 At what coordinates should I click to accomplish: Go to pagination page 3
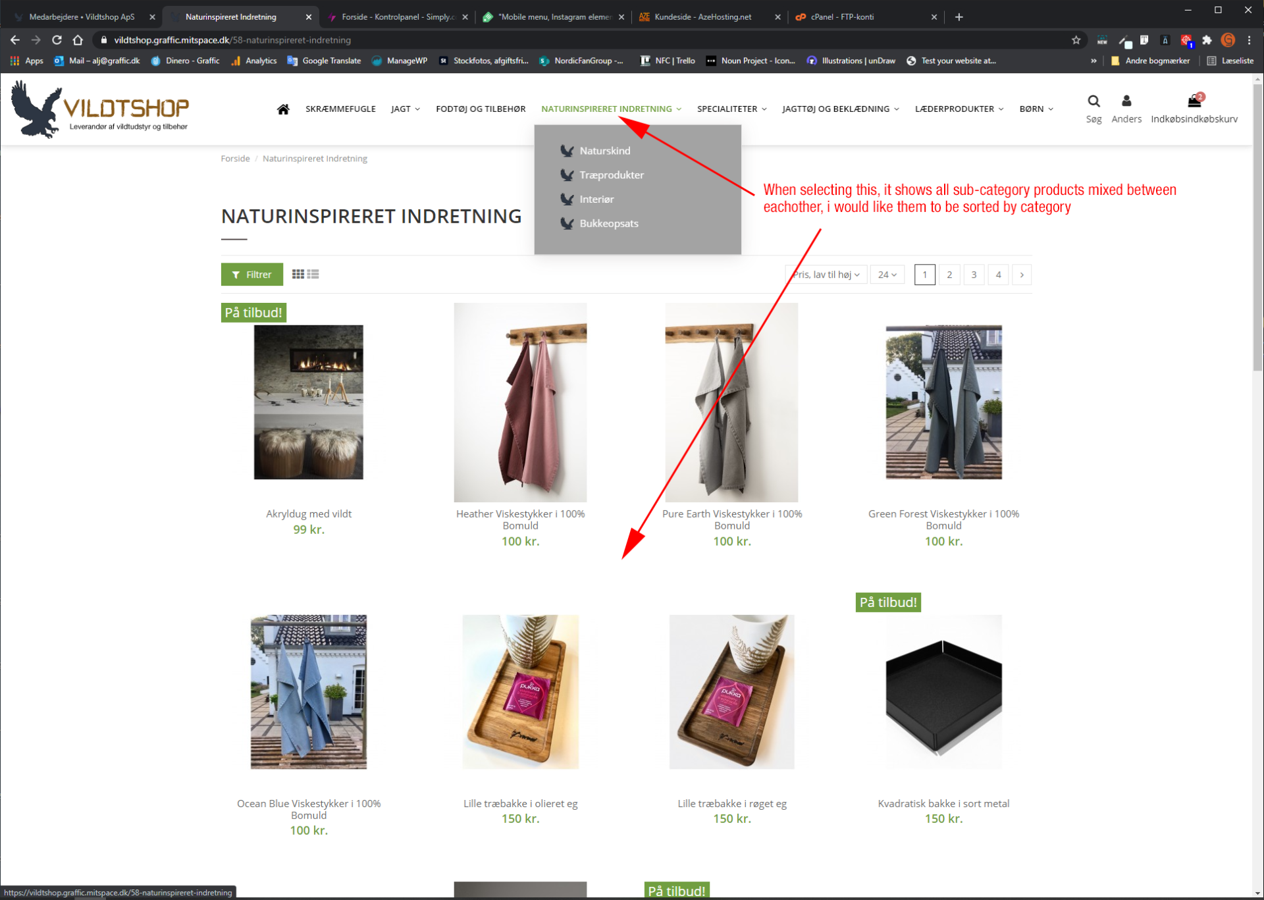point(974,275)
